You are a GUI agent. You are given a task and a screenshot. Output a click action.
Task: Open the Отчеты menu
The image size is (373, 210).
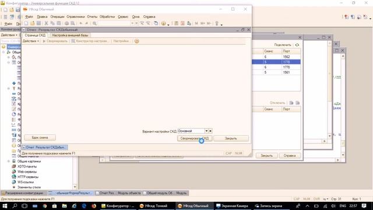point(92,17)
